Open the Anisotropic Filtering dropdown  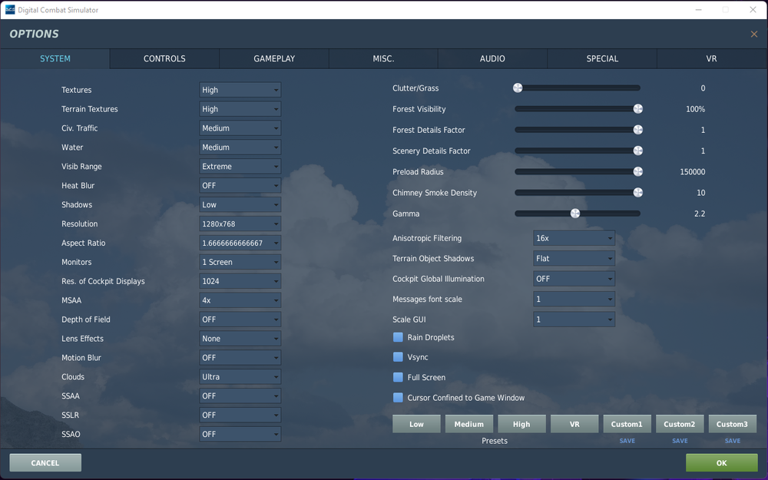point(574,238)
